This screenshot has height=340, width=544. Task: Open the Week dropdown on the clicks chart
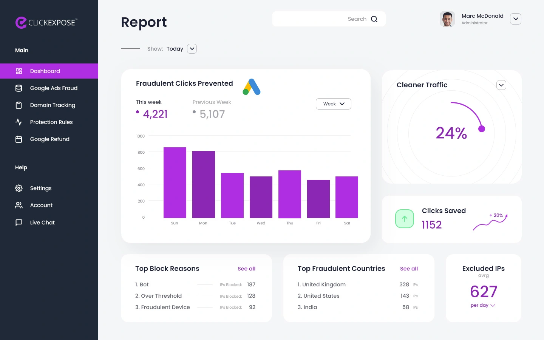tap(333, 104)
